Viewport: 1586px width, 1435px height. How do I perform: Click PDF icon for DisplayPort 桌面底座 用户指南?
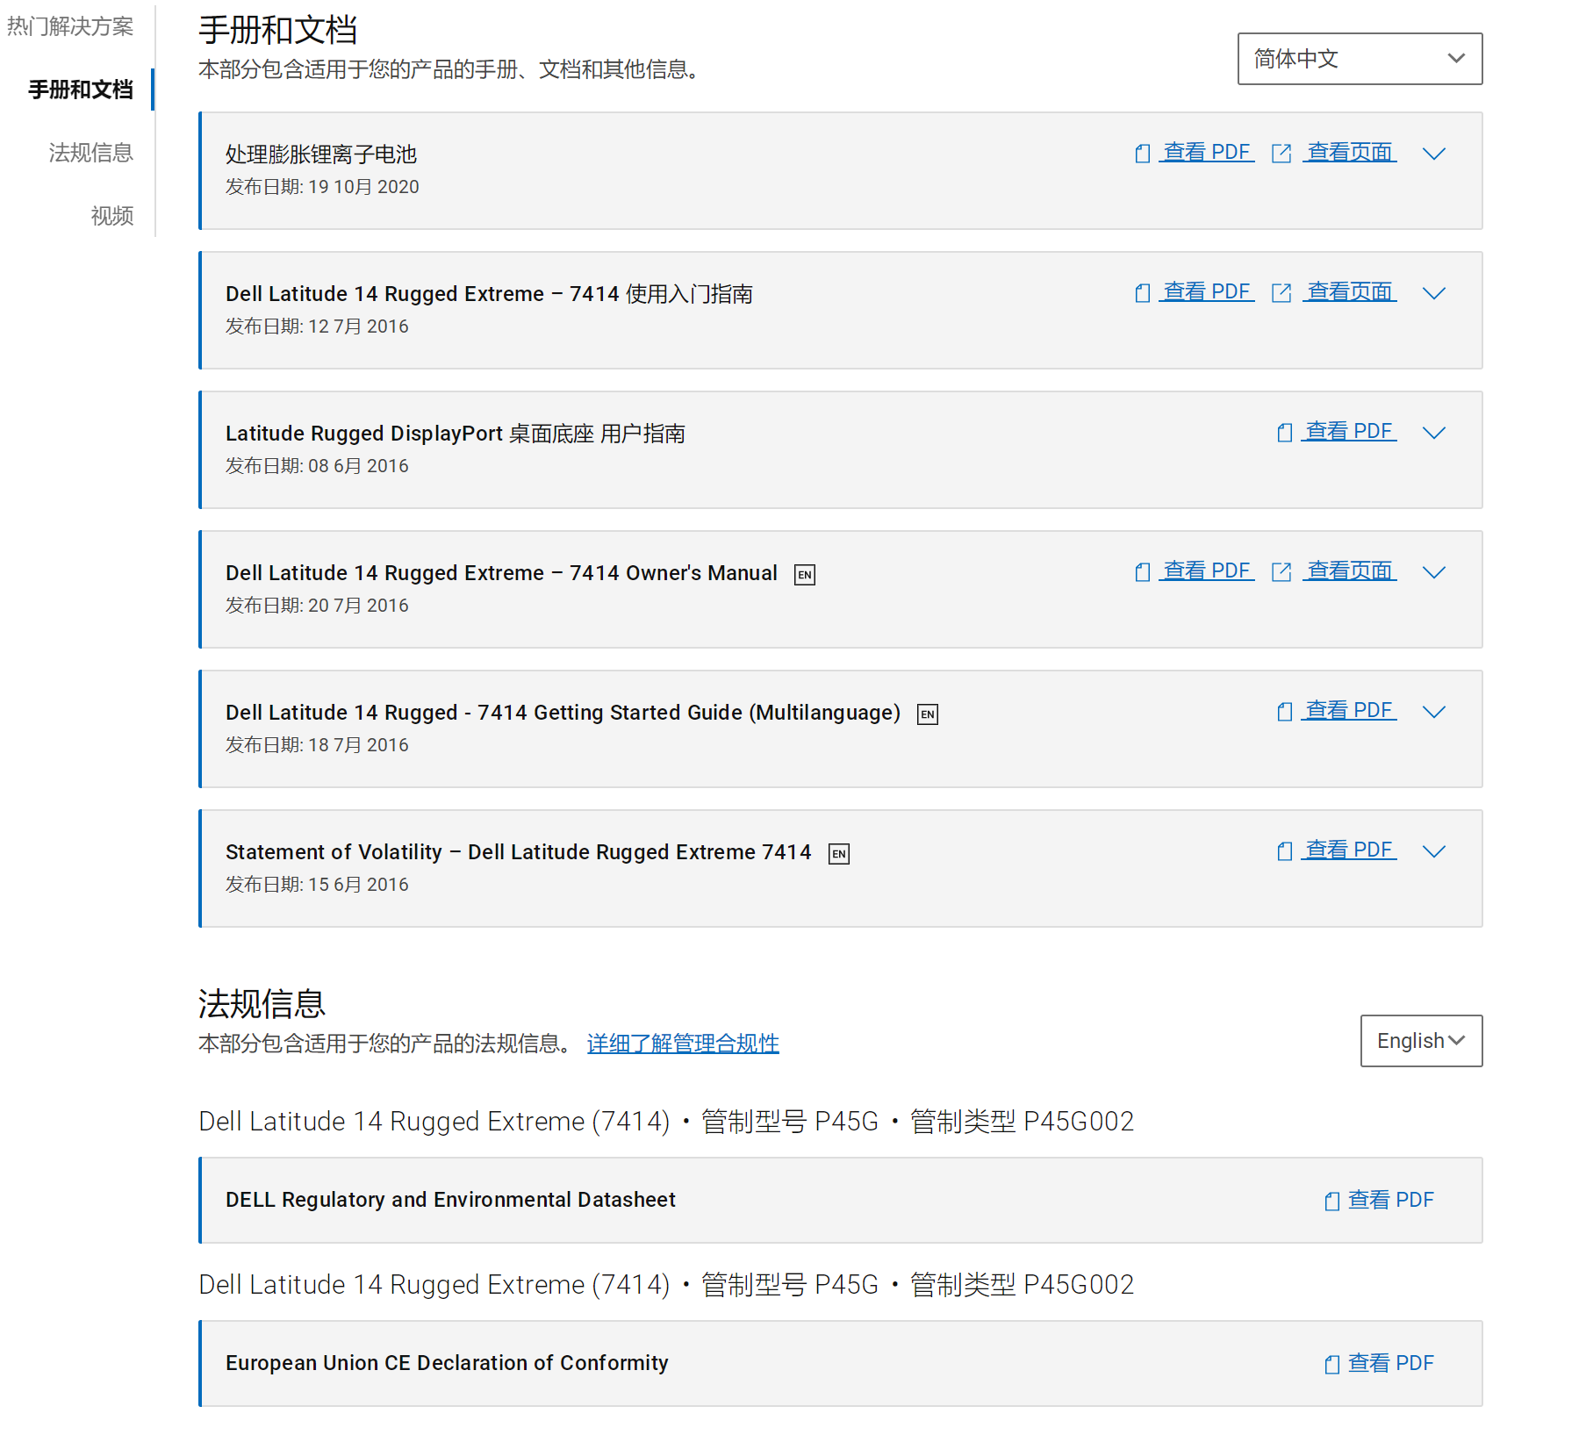click(1285, 433)
